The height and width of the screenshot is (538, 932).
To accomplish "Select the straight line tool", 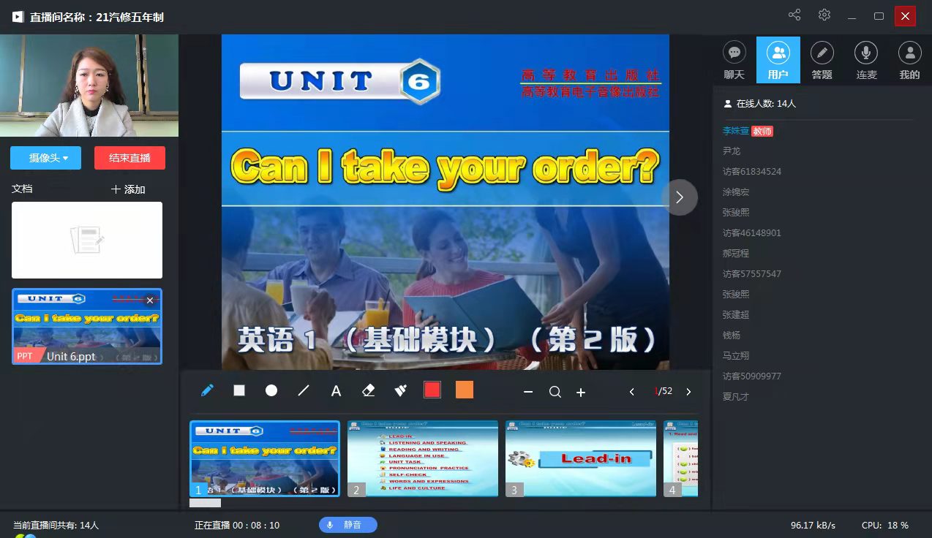I will (x=304, y=391).
